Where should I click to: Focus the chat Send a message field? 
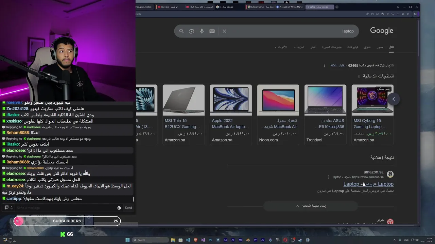tap(65, 208)
